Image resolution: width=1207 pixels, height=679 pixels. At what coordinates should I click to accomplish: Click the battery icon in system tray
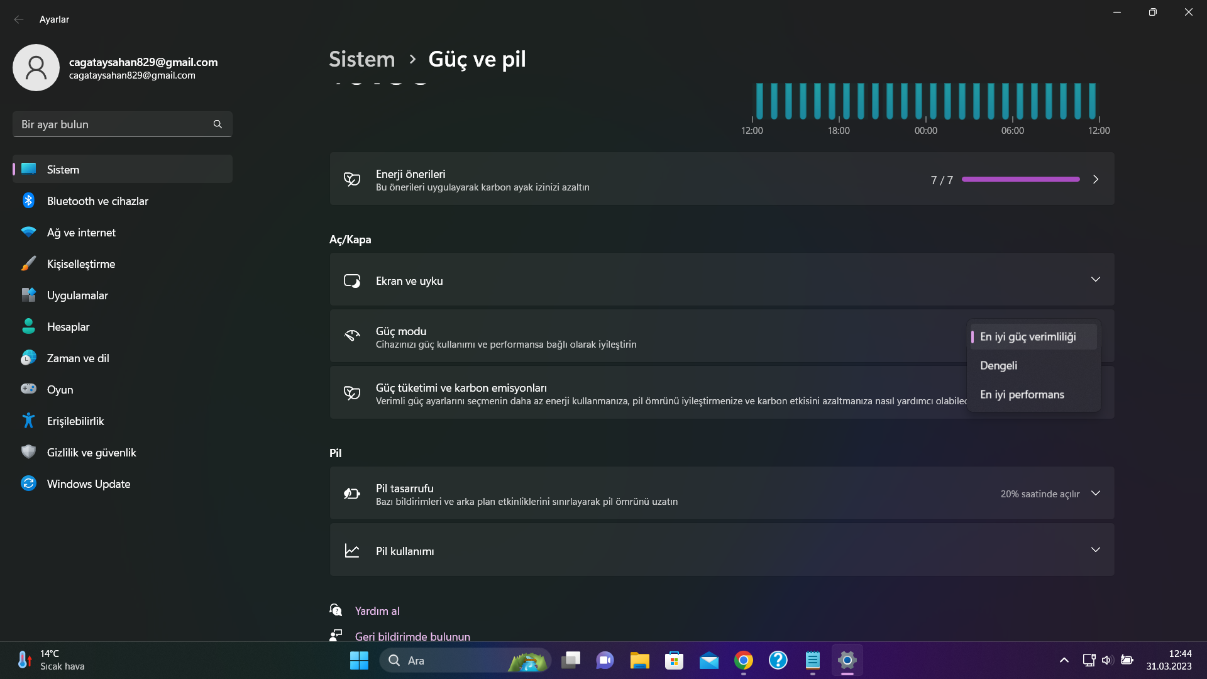click(1127, 660)
